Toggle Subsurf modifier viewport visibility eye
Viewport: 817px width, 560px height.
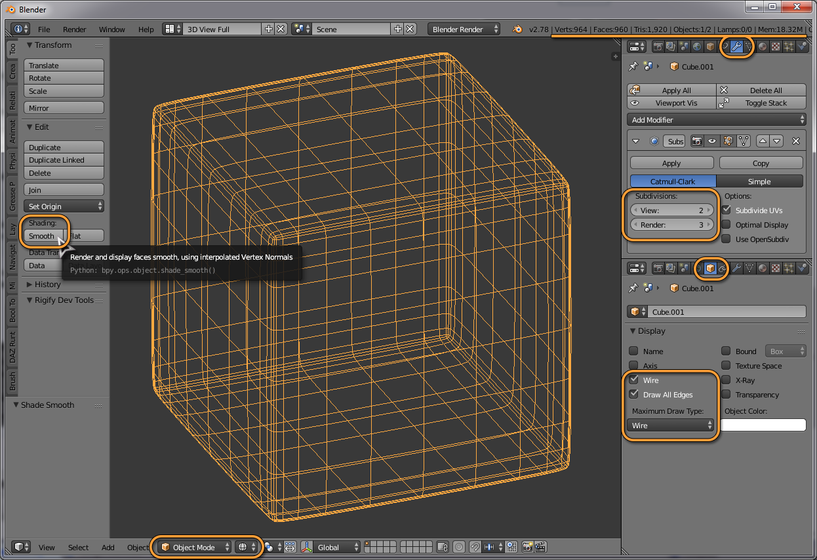pyautogui.click(x=711, y=141)
